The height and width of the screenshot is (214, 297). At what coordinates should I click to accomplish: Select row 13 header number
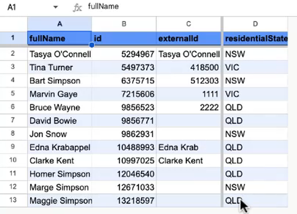pyautogui.click(x=13, y=200)
